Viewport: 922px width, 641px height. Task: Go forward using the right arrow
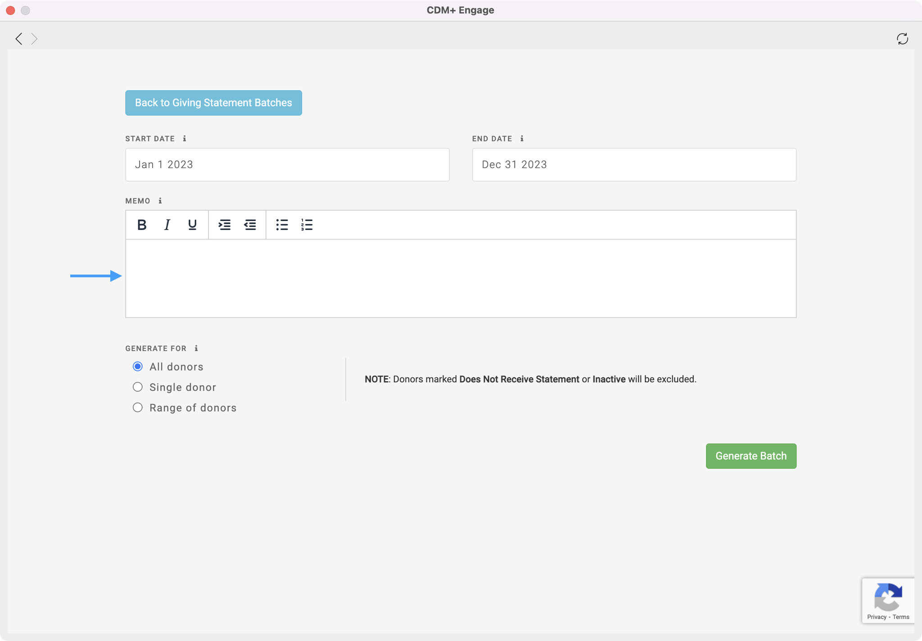(34, 39)
